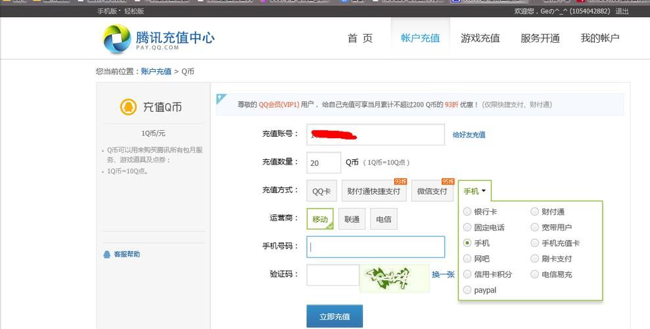Focus the 手机号码 input field
The width and height of the screenshot is (650, 329).
point(375,247)
